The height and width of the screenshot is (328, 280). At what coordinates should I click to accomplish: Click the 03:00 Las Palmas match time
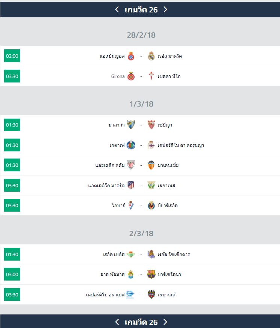click(12, 275)
